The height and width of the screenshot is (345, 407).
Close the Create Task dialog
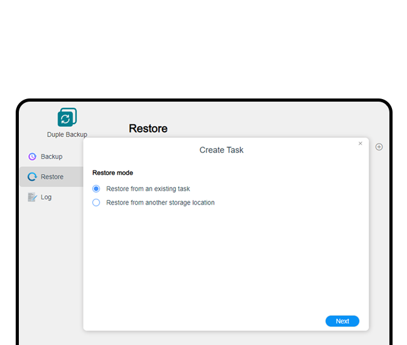click(360, 144)
